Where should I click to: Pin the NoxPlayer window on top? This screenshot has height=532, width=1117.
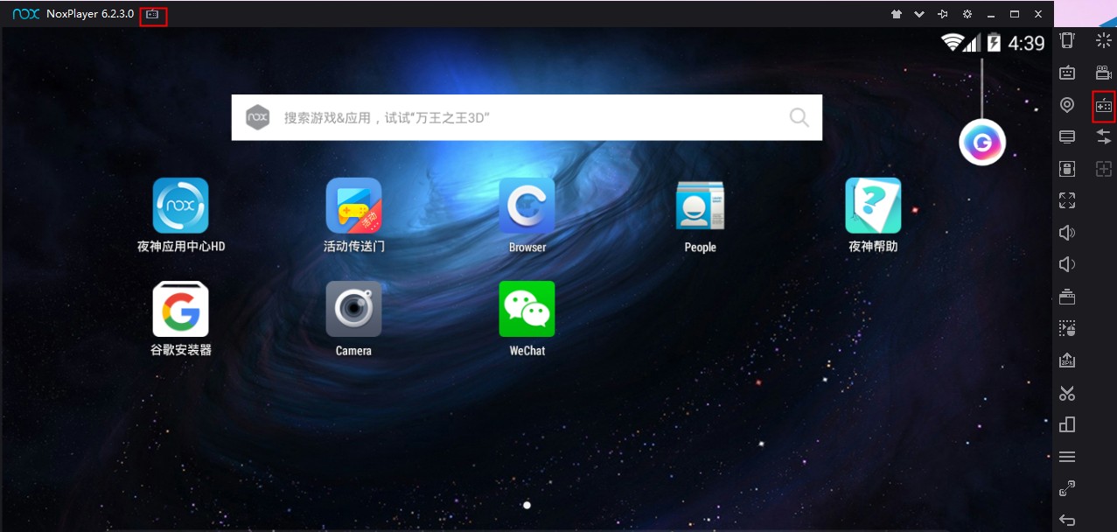click(943, 14)
